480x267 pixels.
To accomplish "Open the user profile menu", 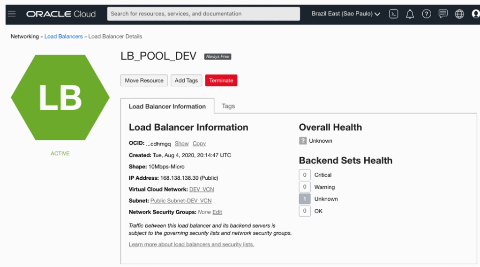I will coord(475,14).
